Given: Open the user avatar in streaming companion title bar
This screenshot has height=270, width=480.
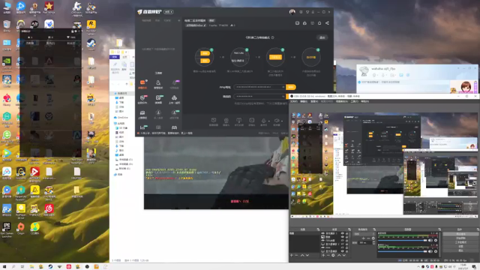Looking at the screenshot, I should (292, 12).
